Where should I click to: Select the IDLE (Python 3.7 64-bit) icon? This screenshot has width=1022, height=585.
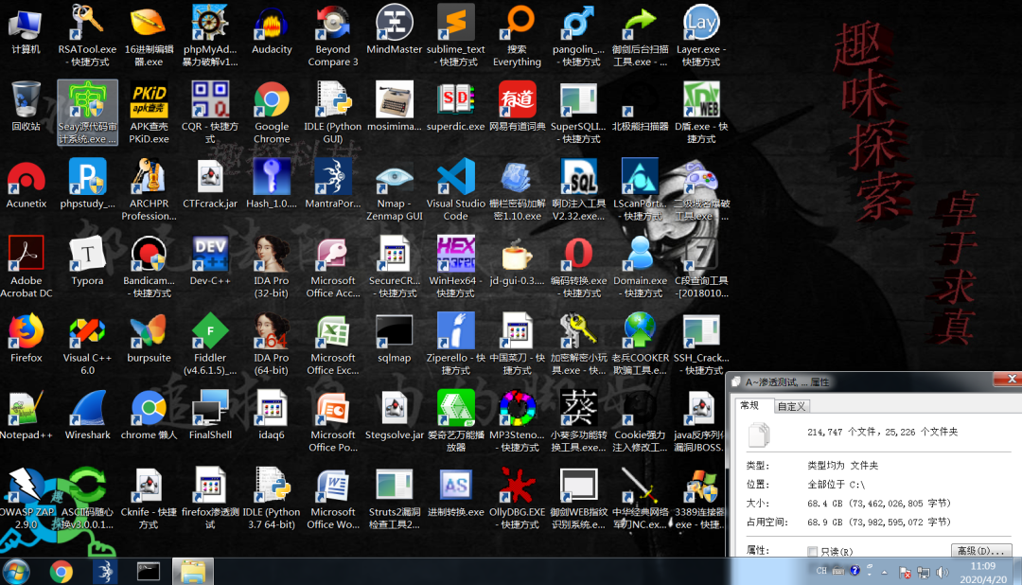coord(272,498)
